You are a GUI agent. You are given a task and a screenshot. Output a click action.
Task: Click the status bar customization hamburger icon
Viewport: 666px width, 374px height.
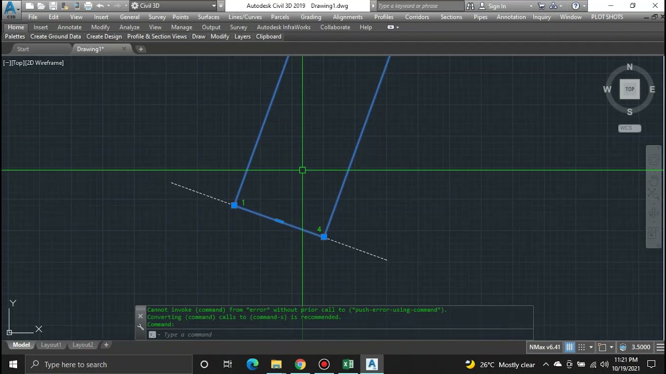(x=660, y=347)
